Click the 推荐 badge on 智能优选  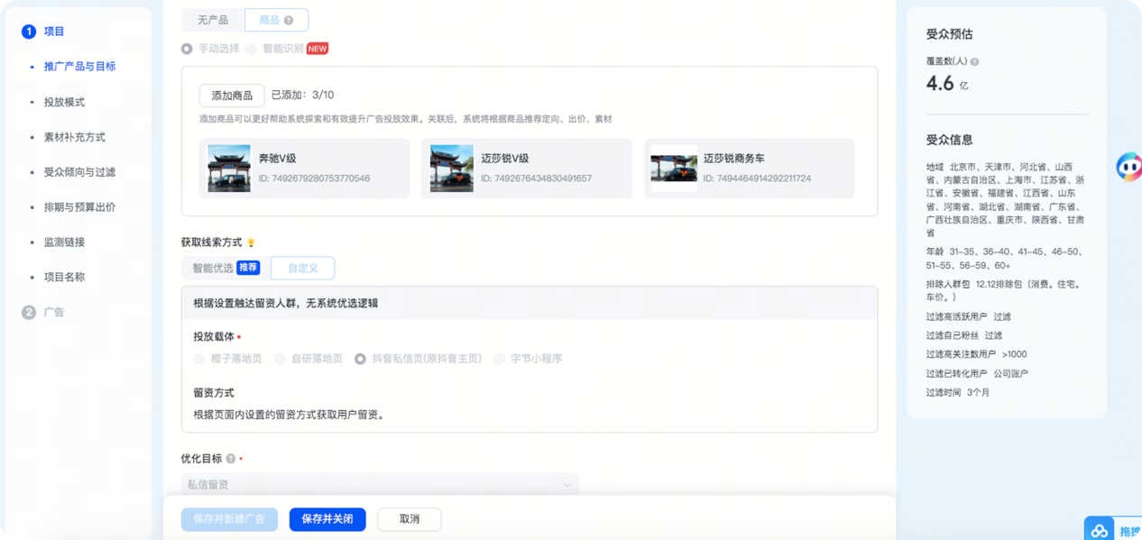click(248, 268)
